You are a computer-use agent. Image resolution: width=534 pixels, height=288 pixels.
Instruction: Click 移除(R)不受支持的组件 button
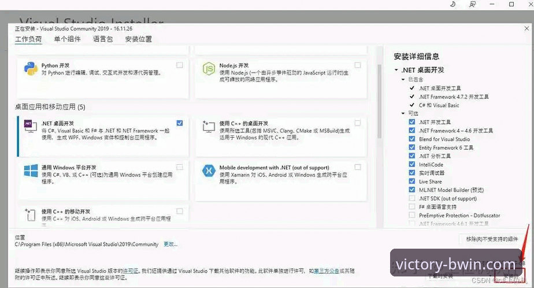pyautogui.click(x=492, y=239)
